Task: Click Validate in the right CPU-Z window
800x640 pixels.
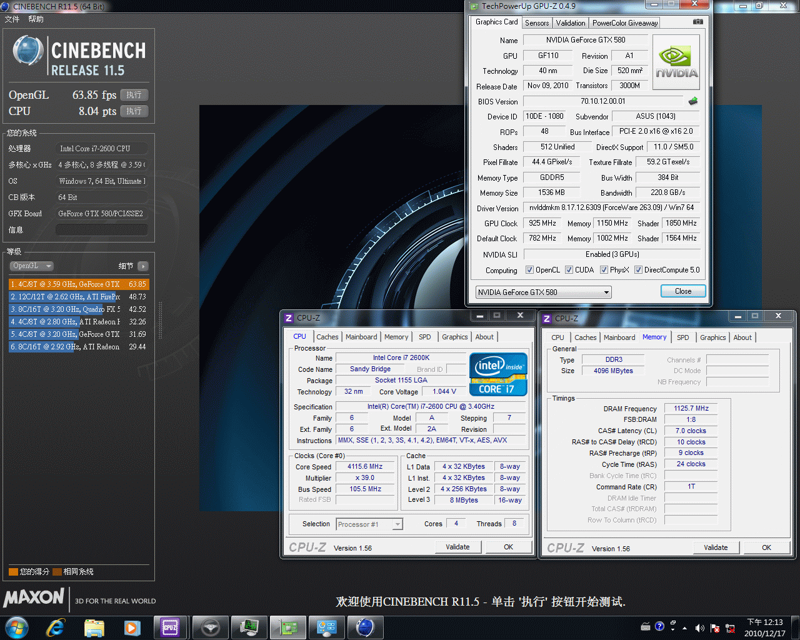Action: (716, 547)
